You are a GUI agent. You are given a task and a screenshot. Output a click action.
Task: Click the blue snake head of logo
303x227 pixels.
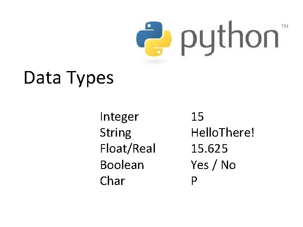(148, 32)
